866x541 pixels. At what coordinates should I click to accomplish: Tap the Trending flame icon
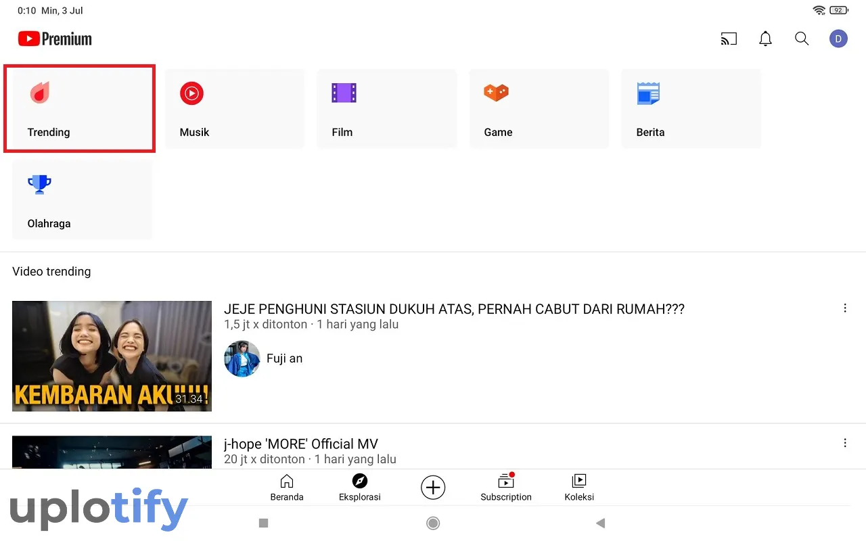point(40,93)
